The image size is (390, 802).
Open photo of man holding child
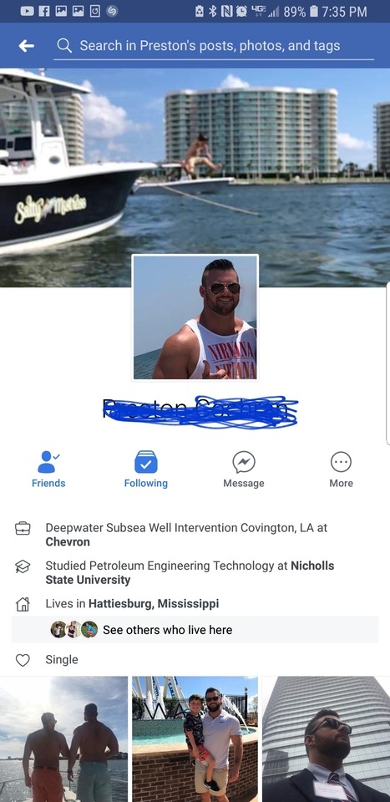pyautogui.click(x=195, y=739)
